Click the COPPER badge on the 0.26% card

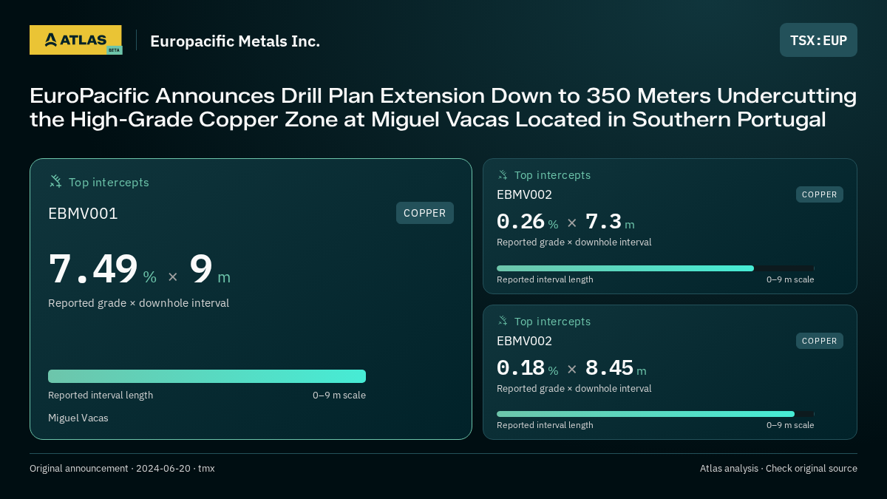pos(820,194)
